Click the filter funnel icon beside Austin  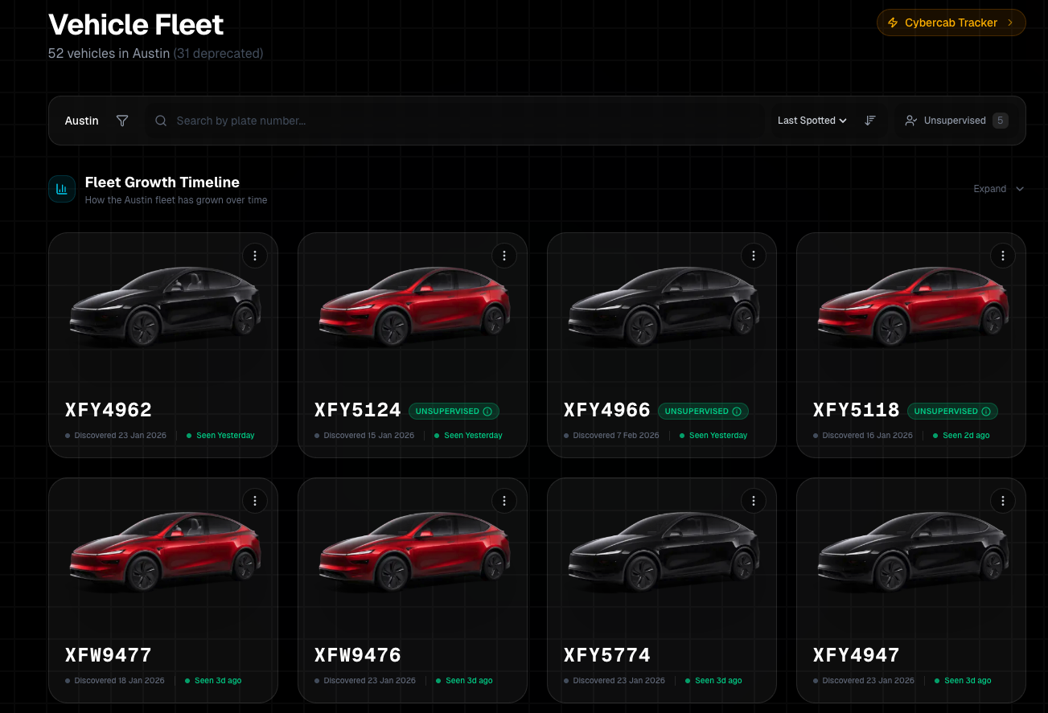click(x=122, y=121)
